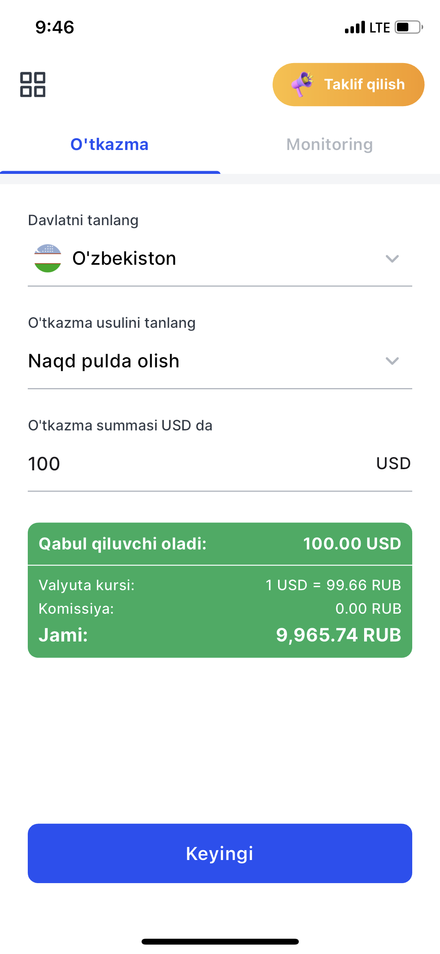
Task: Expand the transfer method chevron
Action: click(x=392, y=361)
